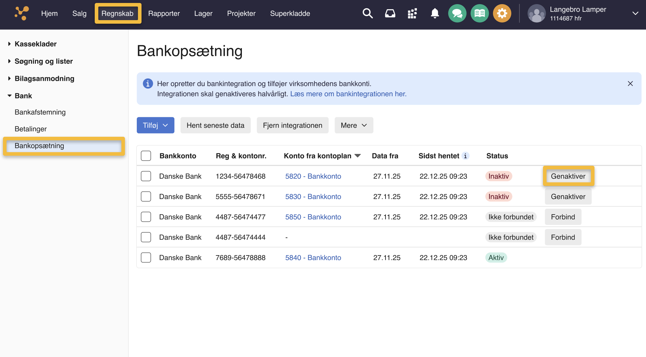The width and height of the screenshot is (646, 357).
Task: Dismiss the blue info banner
Action: [x=630, y=84]
